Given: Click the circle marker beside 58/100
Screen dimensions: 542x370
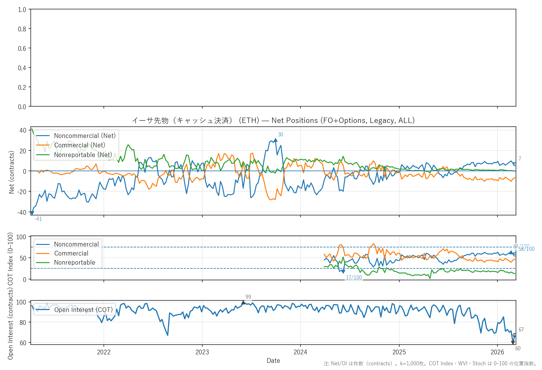Looking at the screenshot, I should [515, 254].
